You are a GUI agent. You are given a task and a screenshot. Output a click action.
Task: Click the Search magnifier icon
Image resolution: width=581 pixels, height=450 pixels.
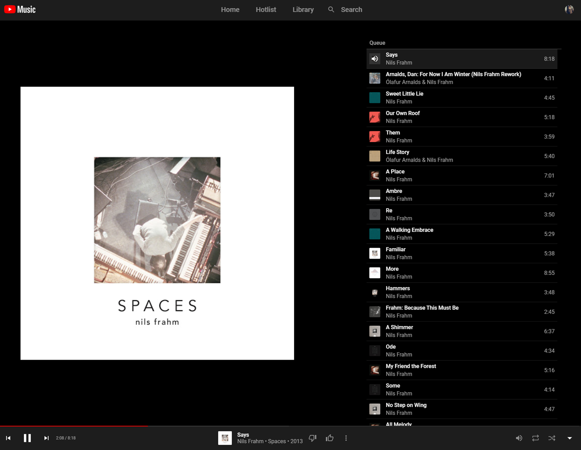[x=331, y=9]
